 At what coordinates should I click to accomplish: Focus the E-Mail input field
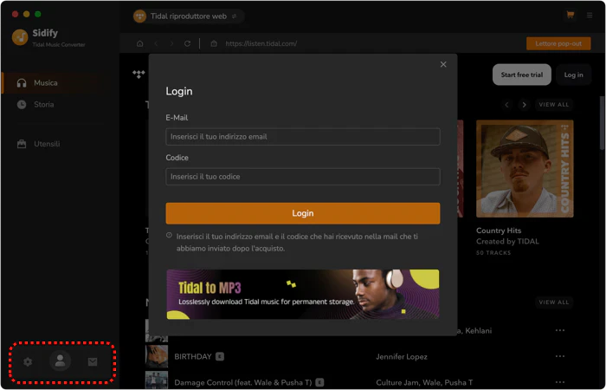[x=303, y=137]
